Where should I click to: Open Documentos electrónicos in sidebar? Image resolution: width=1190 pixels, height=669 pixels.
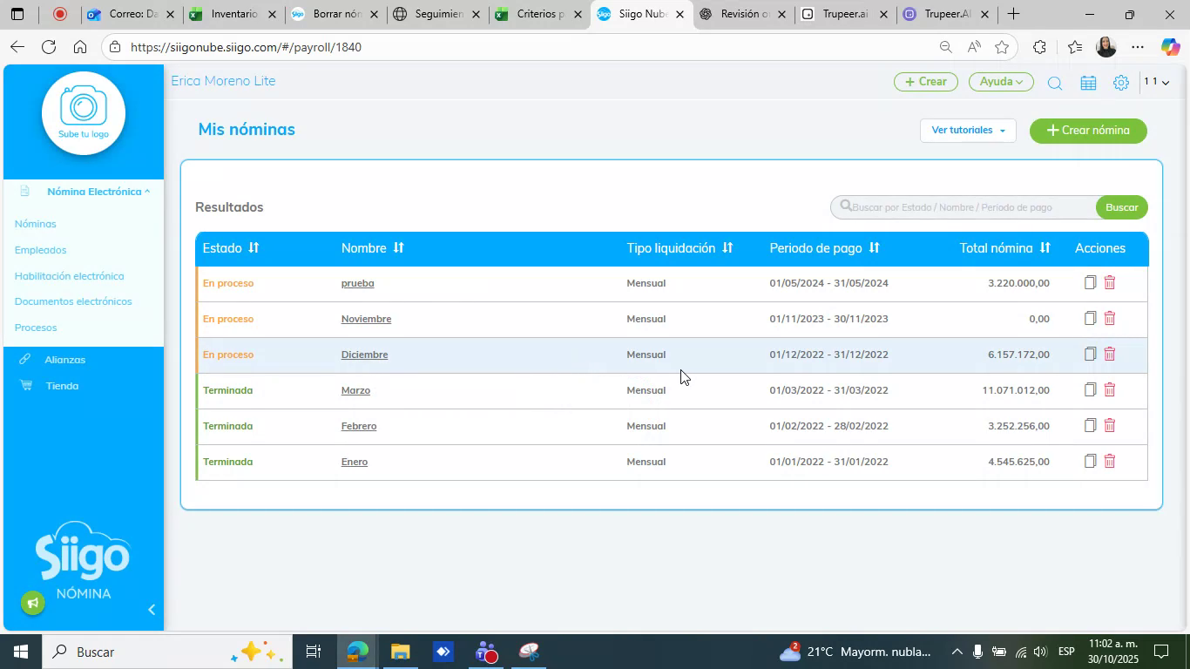[73, 301]
